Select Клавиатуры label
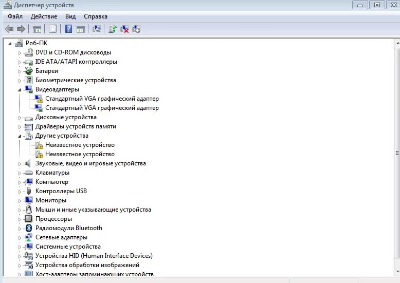400x283 pixels. (52, 173)
